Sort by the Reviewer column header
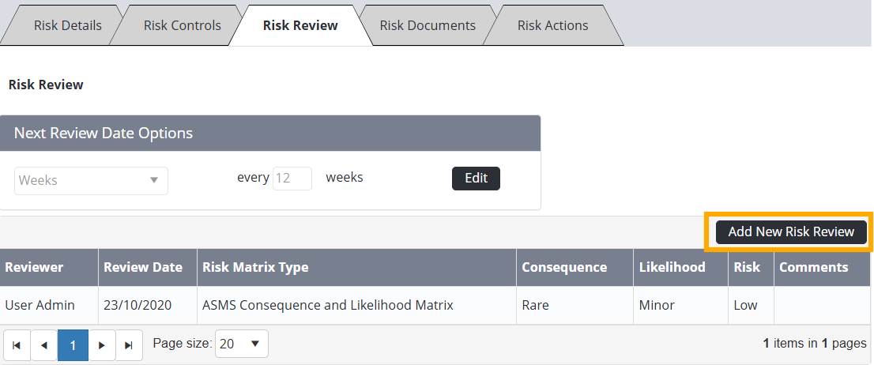 [x=34, y=267]
